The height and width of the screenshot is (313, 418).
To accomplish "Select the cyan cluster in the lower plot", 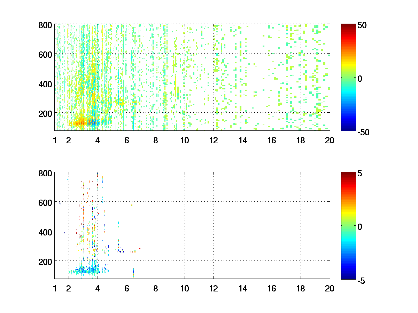I will coord(89,270).
